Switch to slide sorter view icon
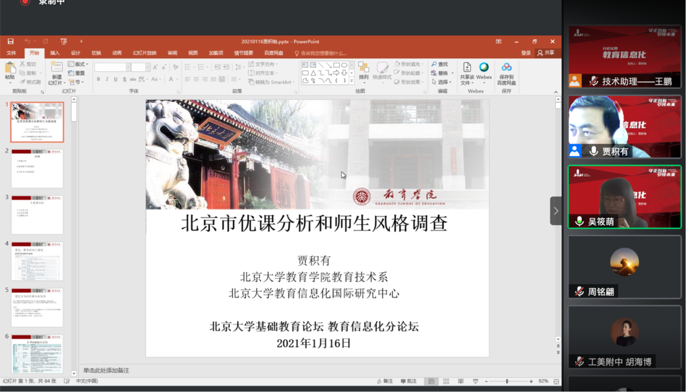Image resolution: width=686 pixels, height=392 pixels. click(446, 381)
